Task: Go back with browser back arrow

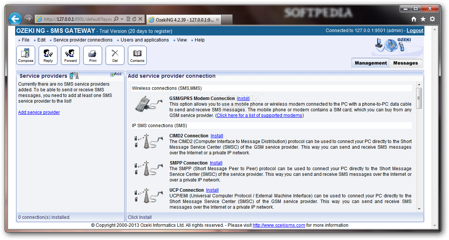Action: point(15,19)
